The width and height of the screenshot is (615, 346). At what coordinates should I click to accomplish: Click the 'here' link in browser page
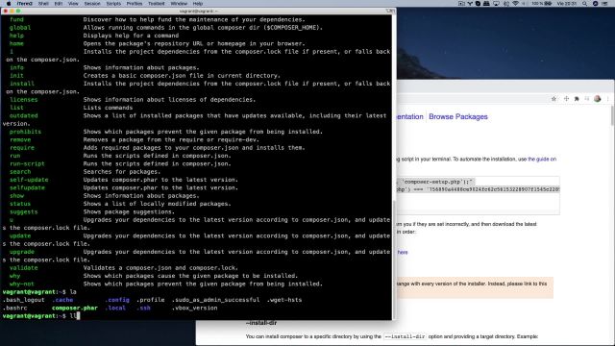(x=403, y=252)
